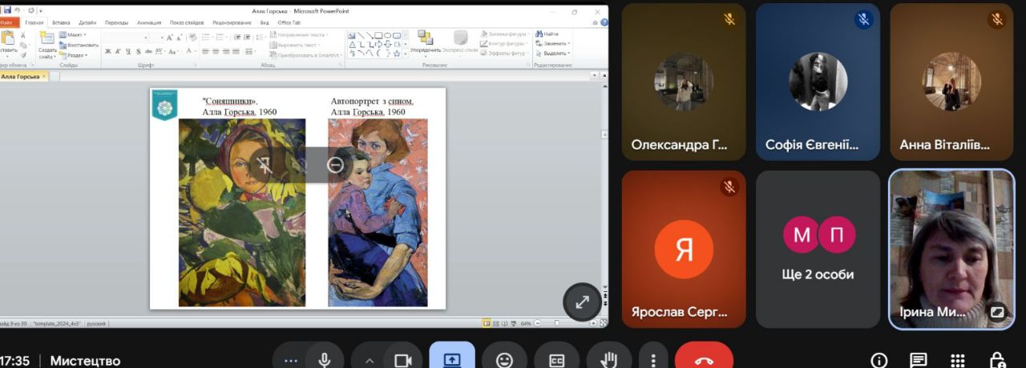Viewport: 1026px width, 368px height.
Task: Click the Ще 2 особи tile
Action: [818, 249]
